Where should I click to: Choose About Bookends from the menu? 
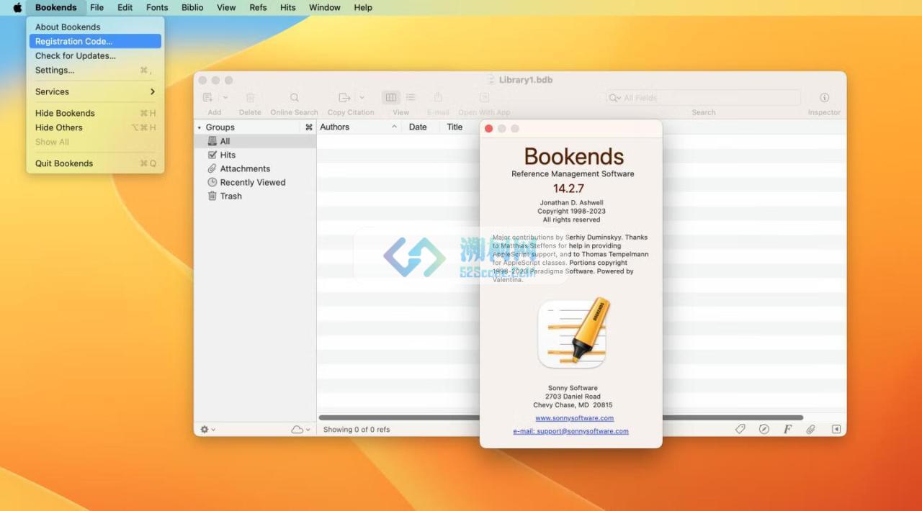95,27
